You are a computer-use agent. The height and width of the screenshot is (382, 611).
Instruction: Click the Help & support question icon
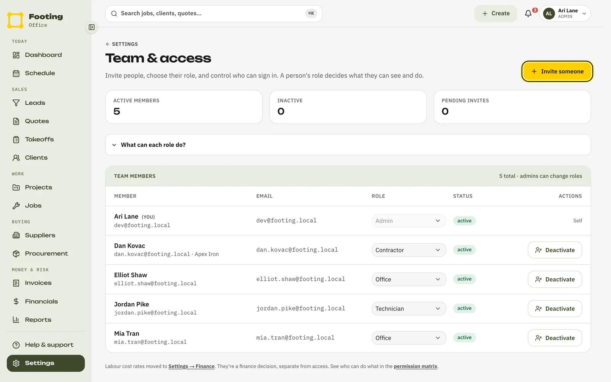(x=16, y=345)
